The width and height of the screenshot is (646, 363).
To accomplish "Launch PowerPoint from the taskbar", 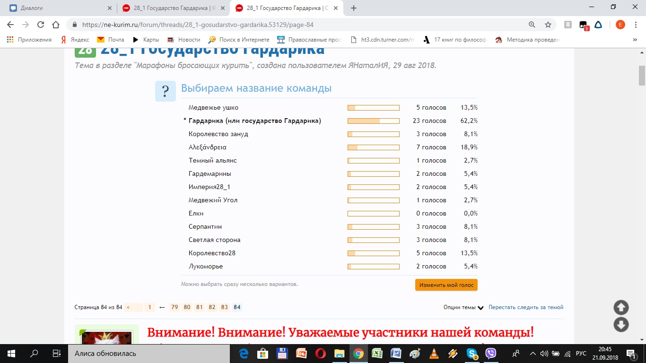I will [x=301, y=354].
